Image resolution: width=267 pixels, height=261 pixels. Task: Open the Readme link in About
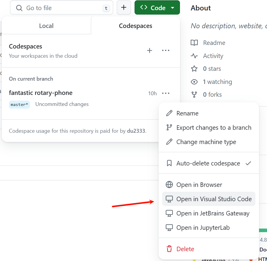pyautogui.click(x=214, y=43)
